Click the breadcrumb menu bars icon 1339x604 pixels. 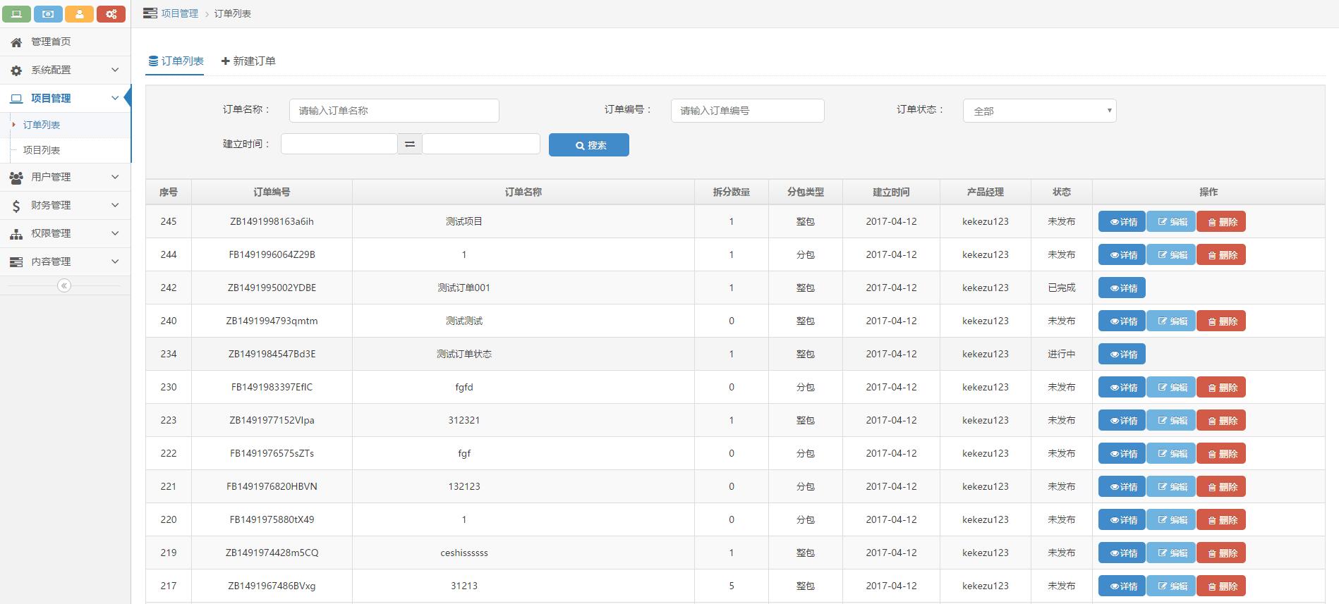click(150, 13)
